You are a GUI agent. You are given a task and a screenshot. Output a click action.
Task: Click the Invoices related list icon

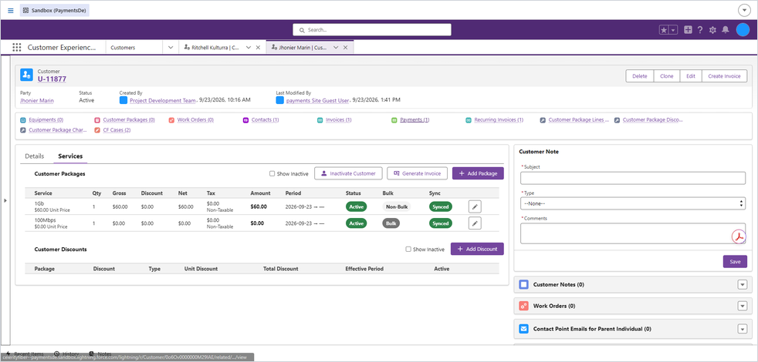(320, 119)
